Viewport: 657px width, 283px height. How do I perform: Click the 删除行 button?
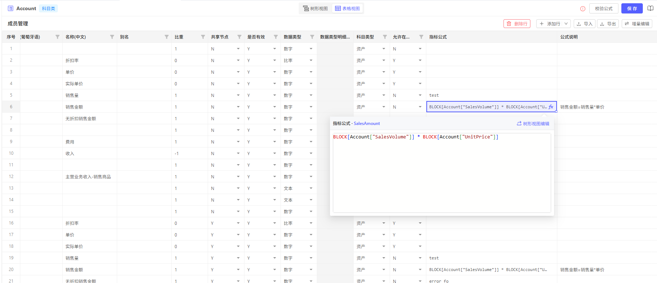point(517,24)
